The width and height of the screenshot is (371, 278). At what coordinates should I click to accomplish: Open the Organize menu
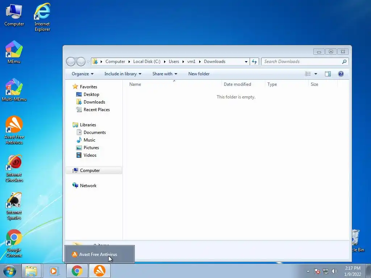pos(83,74)
